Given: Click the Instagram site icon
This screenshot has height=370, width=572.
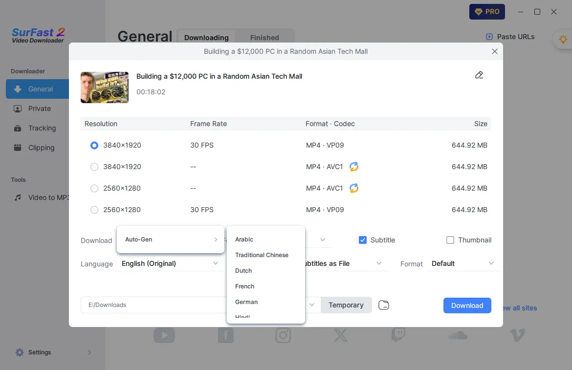Looking at the screenshot, I should (x=283, y=335).
